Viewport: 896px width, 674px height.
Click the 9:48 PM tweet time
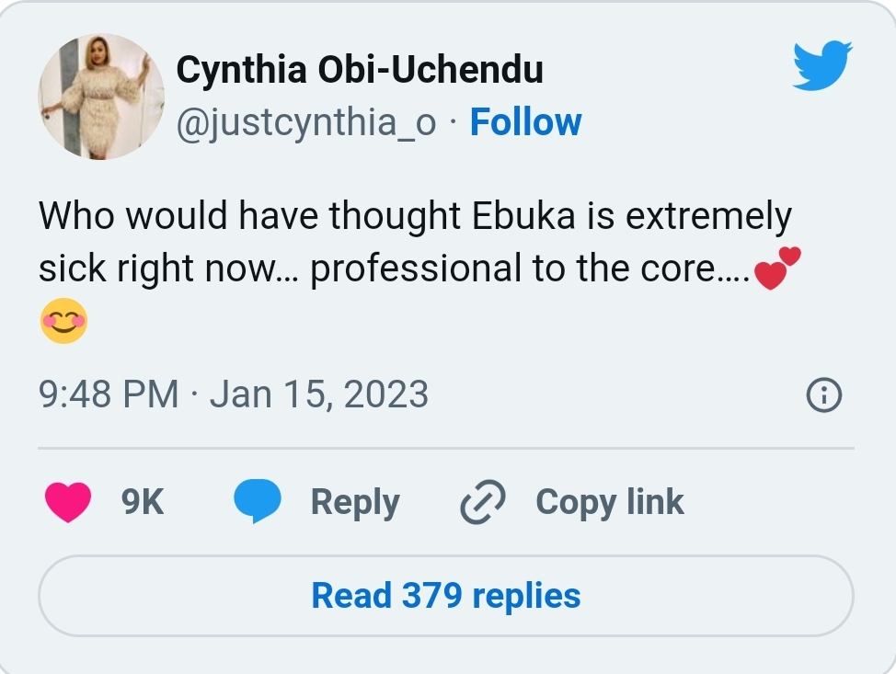[x=109, y=394]
